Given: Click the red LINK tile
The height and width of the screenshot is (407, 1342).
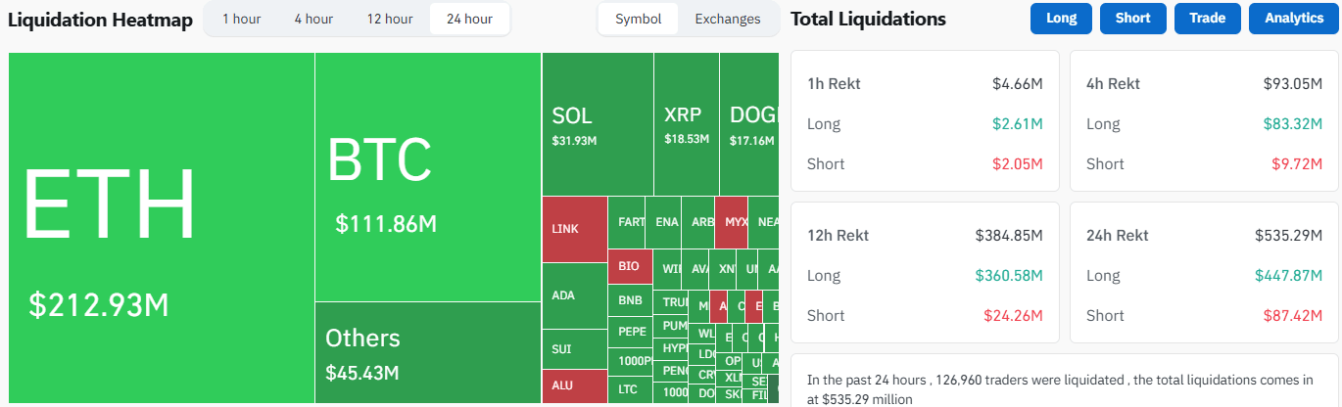Looking at the screenshot, I should [x=574, y=229].
